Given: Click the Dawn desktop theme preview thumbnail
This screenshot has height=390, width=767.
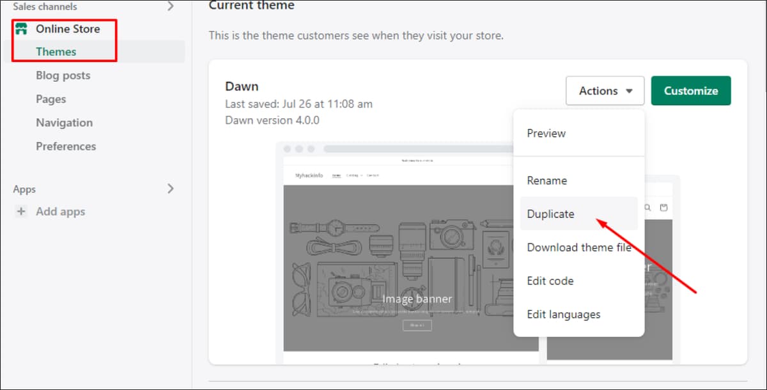Looking at the screenshot, I should [410, 253].
